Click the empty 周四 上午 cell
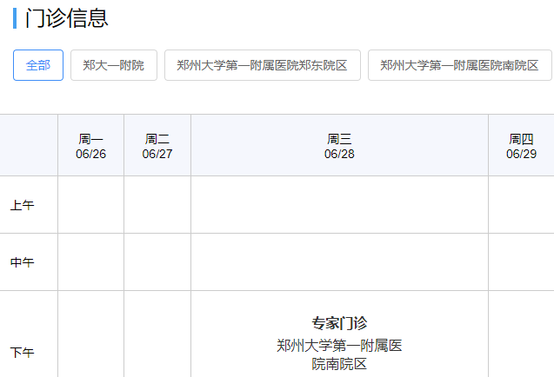This screenshot has height=377, width=554. [x=520, y=205]
